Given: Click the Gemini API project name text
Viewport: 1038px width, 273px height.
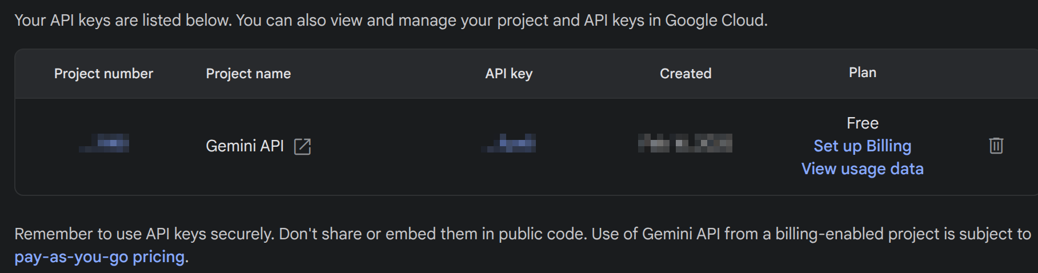Looking at the screenshot, I should coord(245,146).
